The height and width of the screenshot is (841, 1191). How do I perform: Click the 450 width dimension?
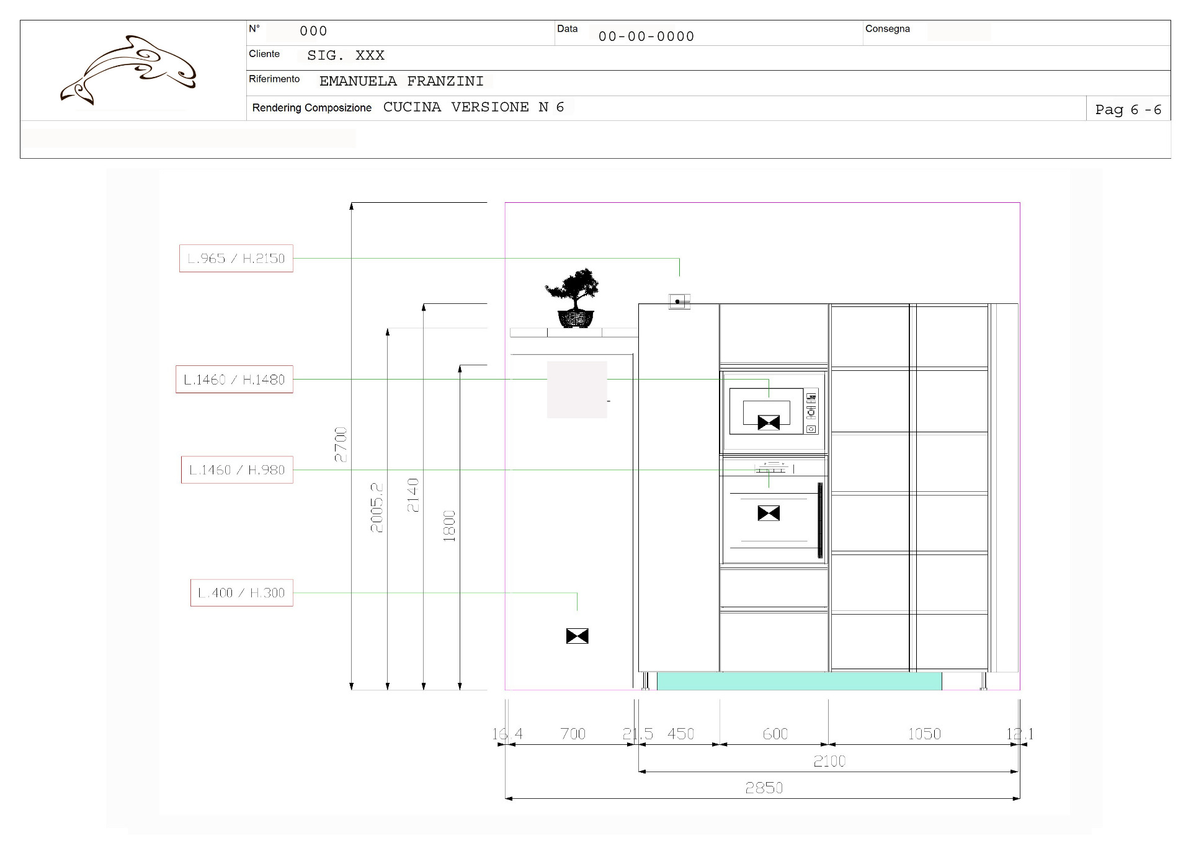tap(680, 734)
